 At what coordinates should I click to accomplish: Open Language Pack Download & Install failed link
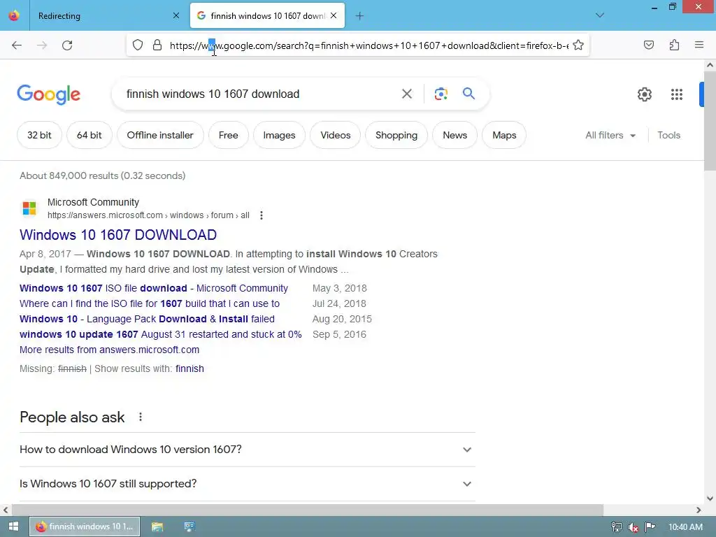tap(147, 319)
